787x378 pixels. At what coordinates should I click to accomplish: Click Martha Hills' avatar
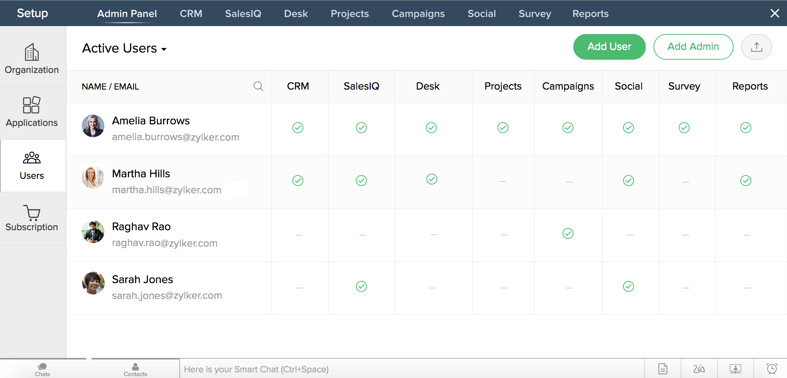pyautogui.click(x=93, y=177)
